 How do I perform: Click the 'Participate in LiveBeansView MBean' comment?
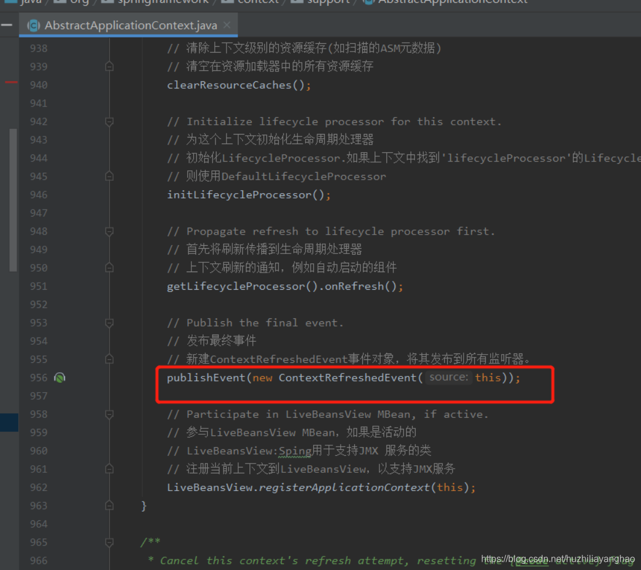coord(327,414)
